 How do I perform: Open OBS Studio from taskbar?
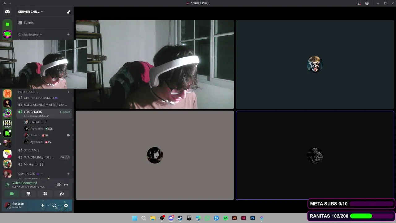coord(162,218)
